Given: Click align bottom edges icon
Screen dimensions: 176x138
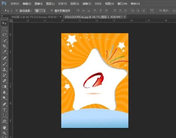Looking at the screenshot, I should (x=89, y=11).
